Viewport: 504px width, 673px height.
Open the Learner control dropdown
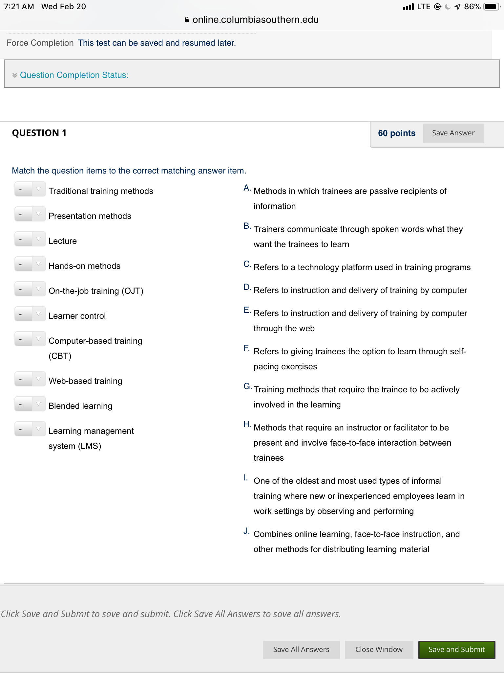[x=30, y=314]
